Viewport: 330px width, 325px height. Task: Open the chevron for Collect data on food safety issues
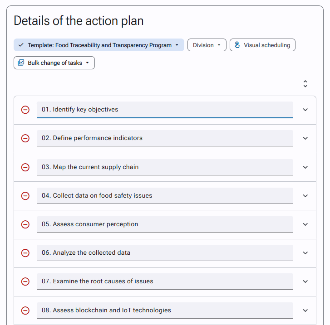(305, 196)
